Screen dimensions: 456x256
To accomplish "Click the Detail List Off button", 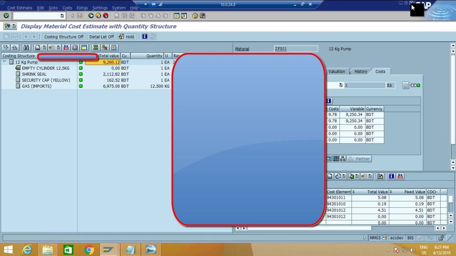I will pyautogui.click(x=102, y=37).
